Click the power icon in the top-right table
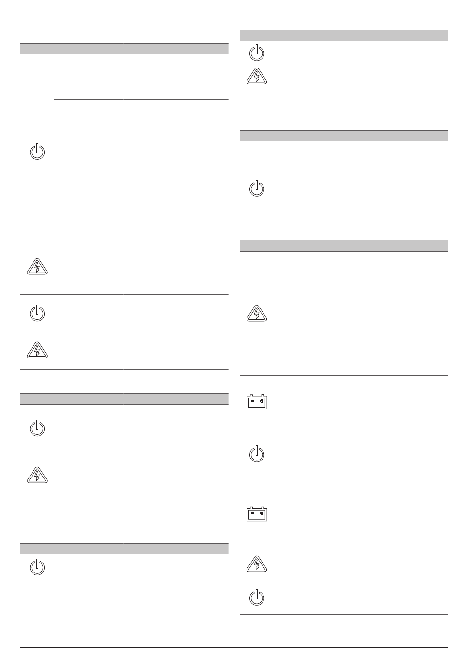 tap(257, 53)
